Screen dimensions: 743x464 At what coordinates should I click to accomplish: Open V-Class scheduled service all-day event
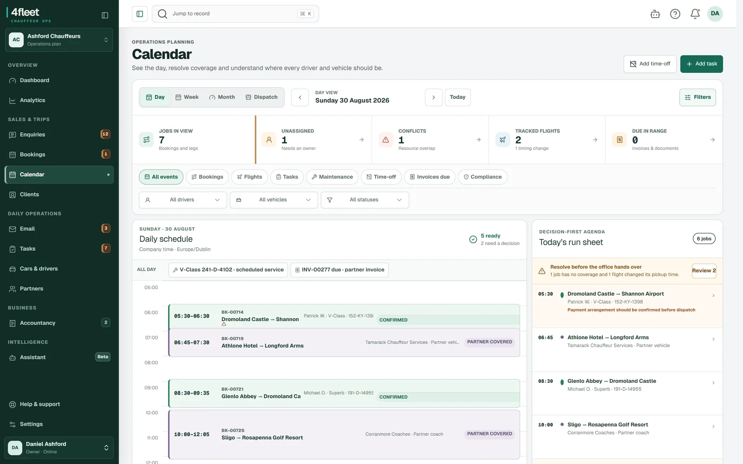(x=228, y=270)
